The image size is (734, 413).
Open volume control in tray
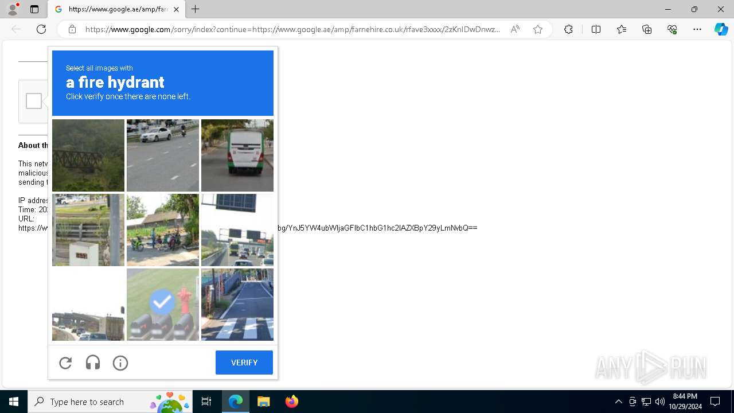pyautogui.click(x=660, y=402)
